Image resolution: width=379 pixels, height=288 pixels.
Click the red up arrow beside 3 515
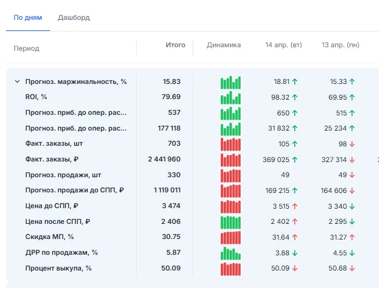[295, 206]
